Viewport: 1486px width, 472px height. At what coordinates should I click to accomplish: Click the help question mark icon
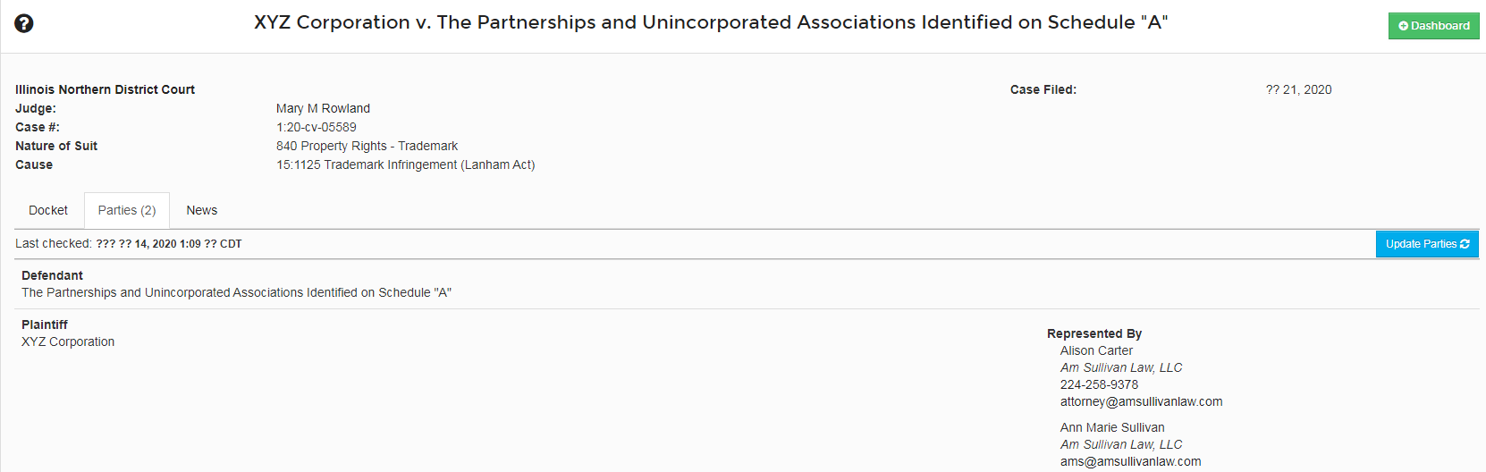tap(24, 23)
